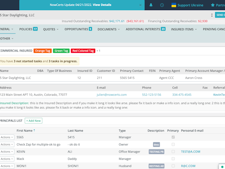Open the GENERAL tab

pyautogui.click(x=7, y=29)
